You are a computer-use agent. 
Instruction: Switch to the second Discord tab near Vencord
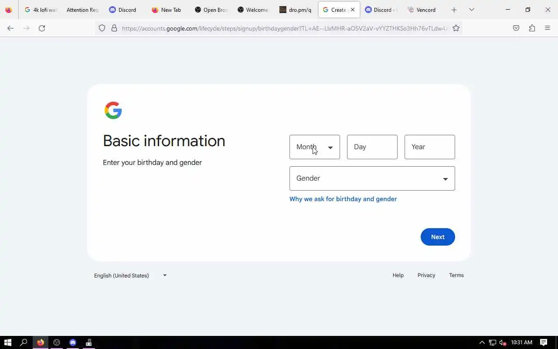[381, 10]
